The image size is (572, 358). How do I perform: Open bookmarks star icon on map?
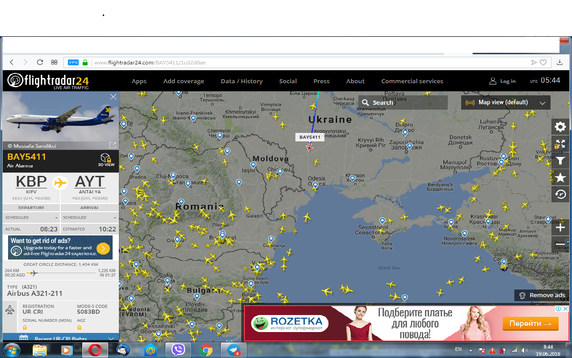tap(560, 178)
